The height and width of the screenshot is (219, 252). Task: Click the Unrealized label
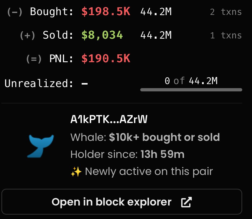click(39, 83)
